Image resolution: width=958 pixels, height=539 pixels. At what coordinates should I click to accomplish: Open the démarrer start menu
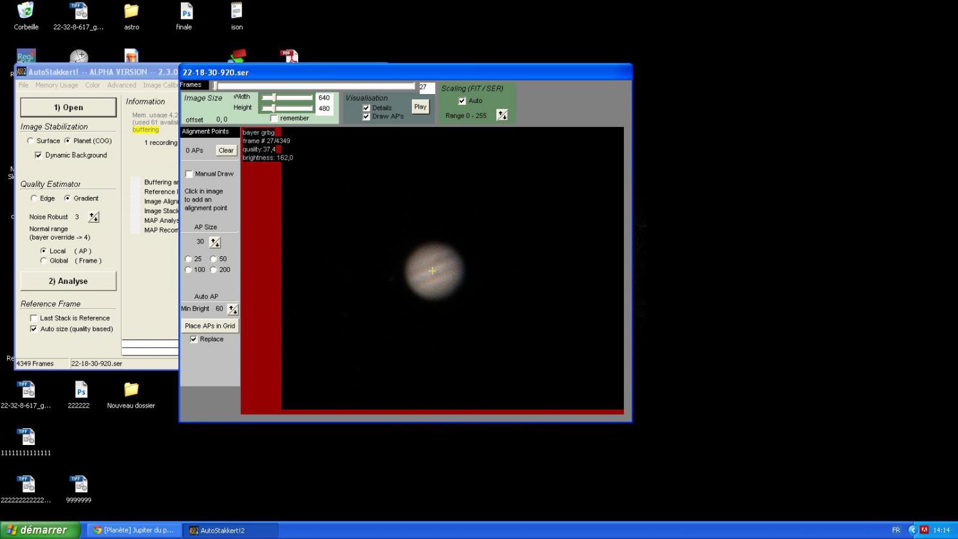[40, 530]
